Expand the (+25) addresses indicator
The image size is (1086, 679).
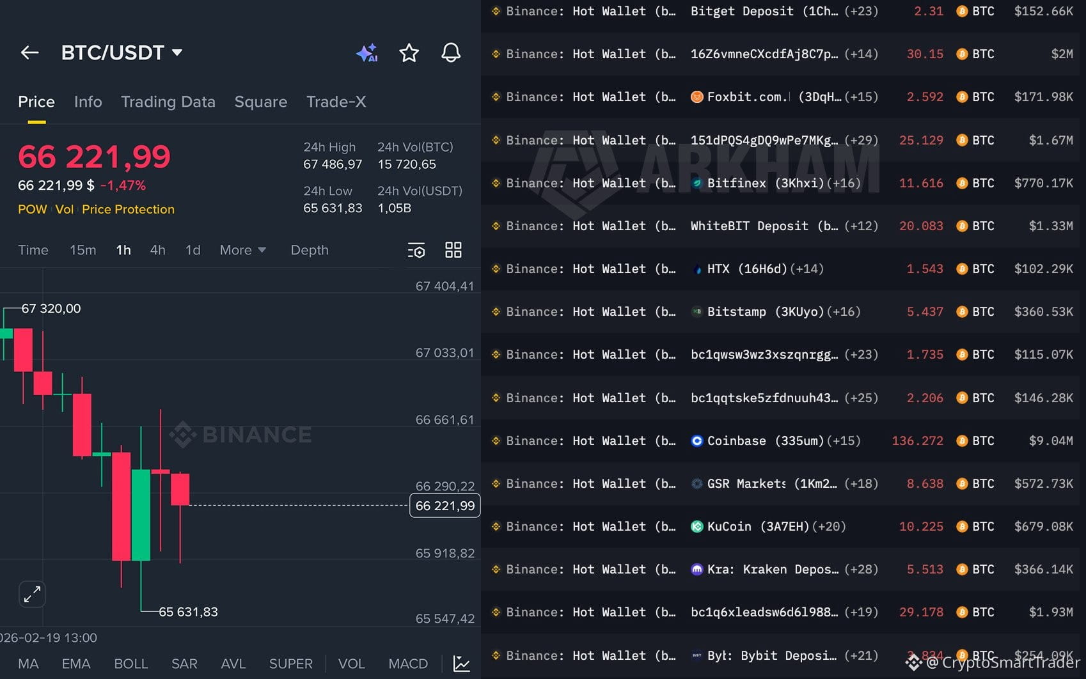click(861, 398)
